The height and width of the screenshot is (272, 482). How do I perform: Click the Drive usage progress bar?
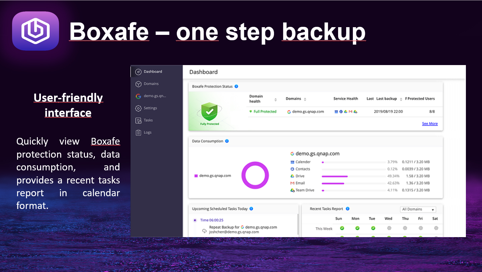pyautogui.click(x=353, y=176)
